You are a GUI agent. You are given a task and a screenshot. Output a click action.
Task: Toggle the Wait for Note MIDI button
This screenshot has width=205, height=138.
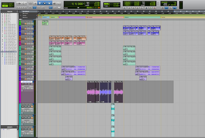point(162,8)
